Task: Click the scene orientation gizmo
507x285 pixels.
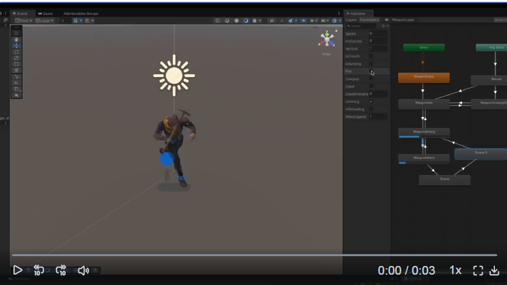Action: pos(327,40)
